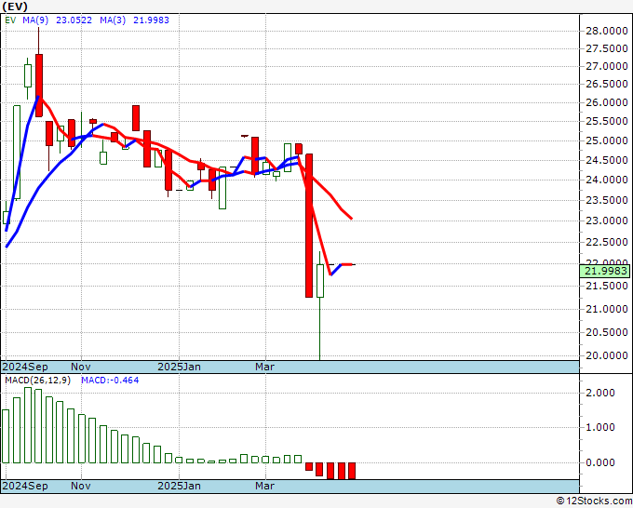Image resolution: width=633 pixels, height=508 pixels.
Task: Click the 24.0000 price axis label
Action: (x=606, y=180)
